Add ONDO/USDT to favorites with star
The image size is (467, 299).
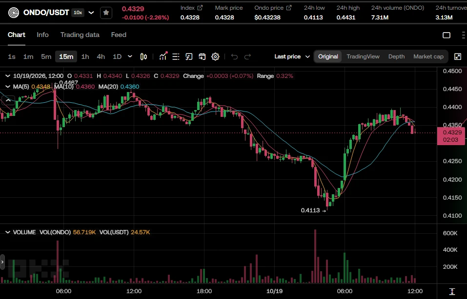pyautogui.click(x=106, y=13)
